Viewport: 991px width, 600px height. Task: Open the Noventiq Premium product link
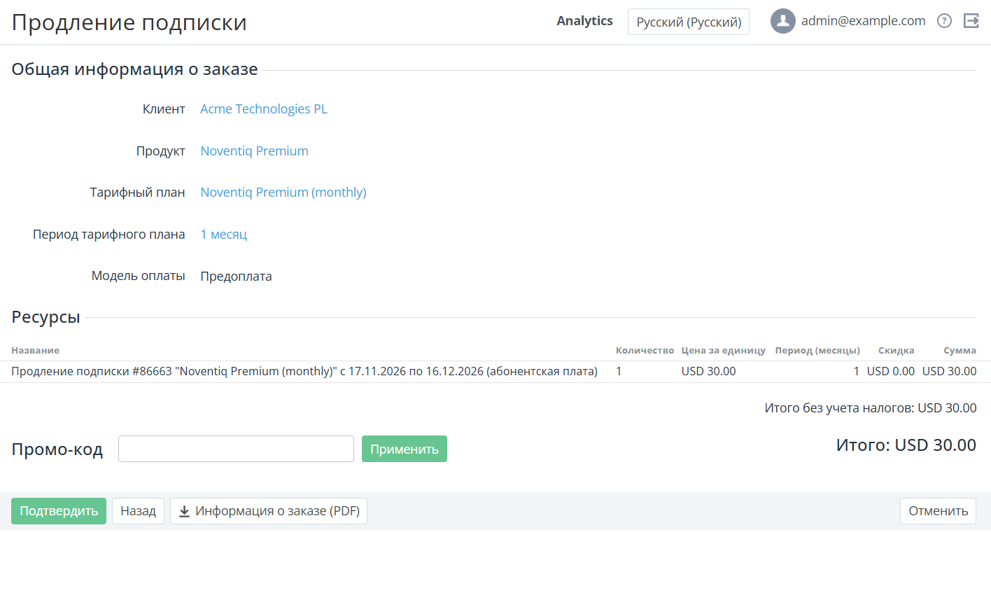pyautogui.click(x=254, y=151)
